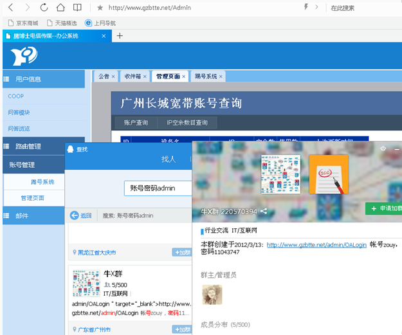Switch to the 公告 tab
Viewport: 402px width, 335px height.
[103, 77]
